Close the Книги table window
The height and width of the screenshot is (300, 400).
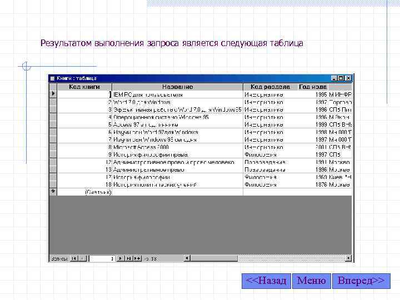(348, 78)
